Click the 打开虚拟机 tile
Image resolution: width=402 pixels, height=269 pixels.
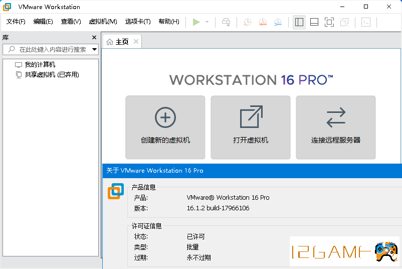(x=251, y=127)
